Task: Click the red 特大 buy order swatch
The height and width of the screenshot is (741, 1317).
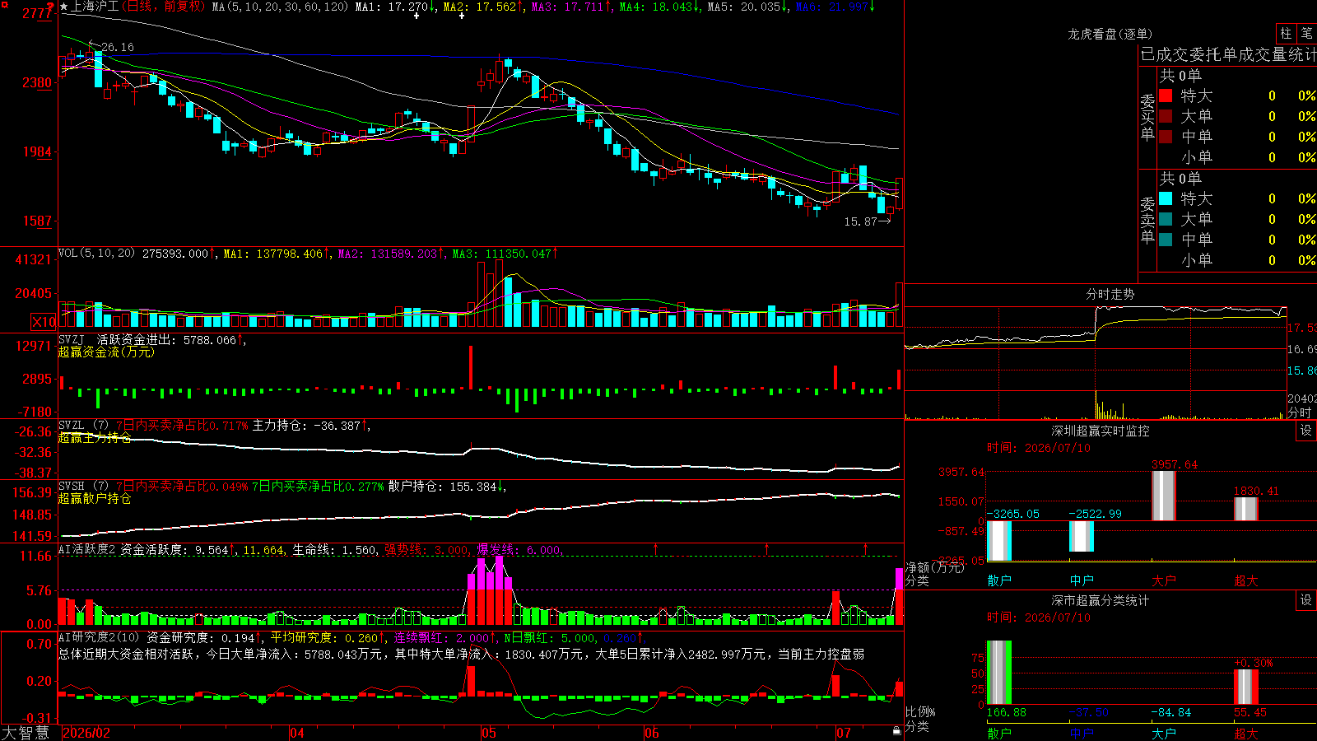Action: click(1166, 96)
